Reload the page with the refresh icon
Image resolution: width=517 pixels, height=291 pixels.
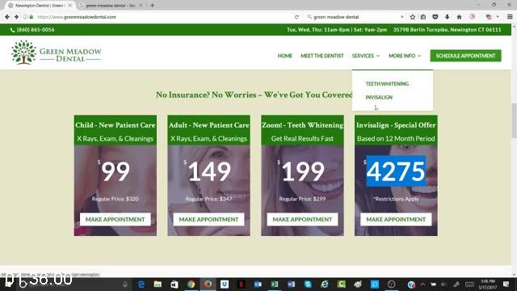coord(296,17)
